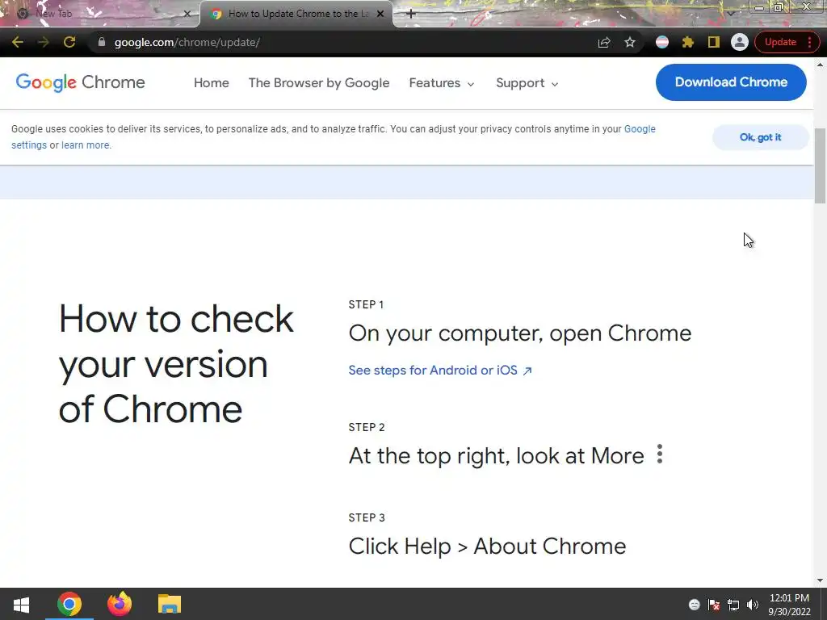The height and width of the screenshot is (620, 827).
Task: Launch Firefox from the taskbar
Action: (120, 604)
